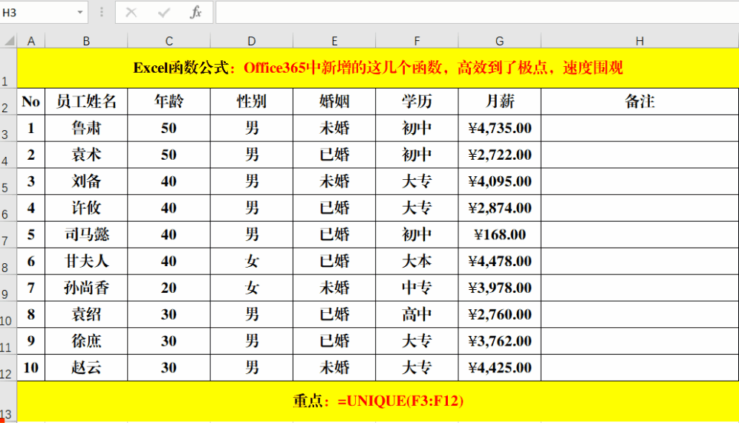Viewport: 739px width, 423px height.
Task: Select education cell '大本' for 甘夫人
Action: (417, 261)
